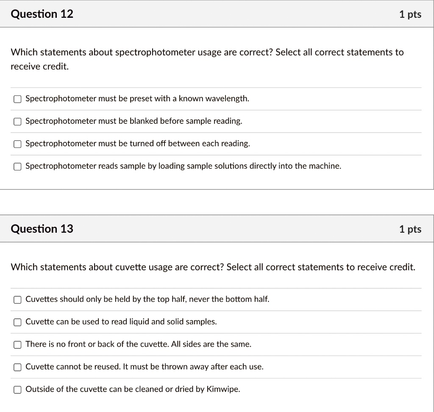Click the '1 pts' label for Question 12
This screenshot has height=412, width=434.
tap(410, 14)
